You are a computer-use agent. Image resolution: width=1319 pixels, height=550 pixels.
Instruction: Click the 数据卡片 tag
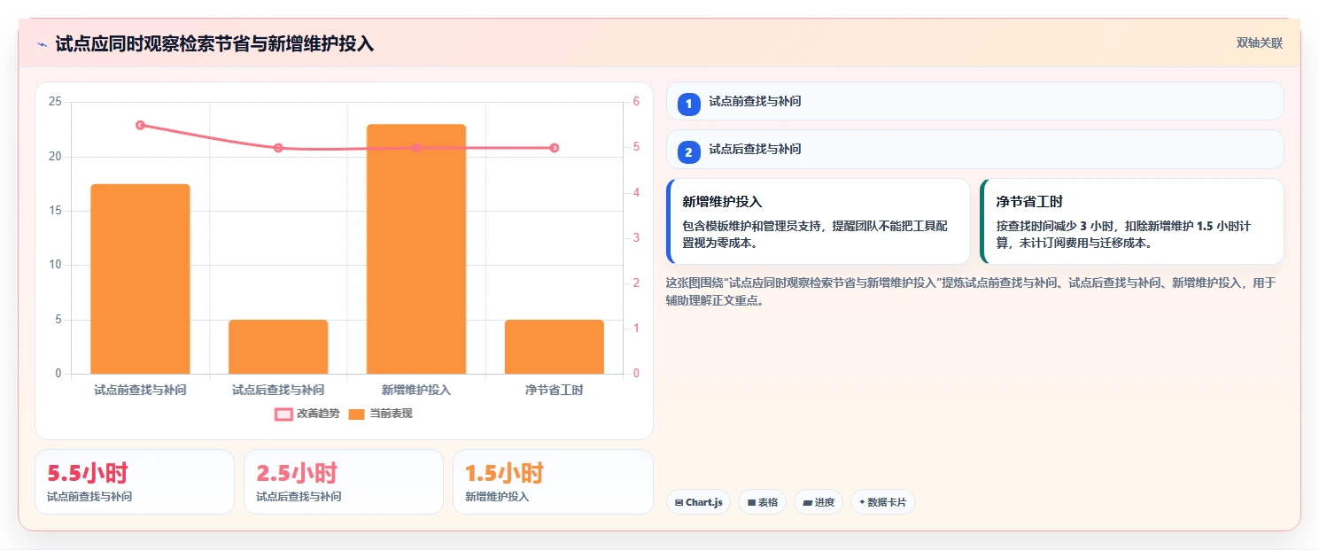click(882, 502)
